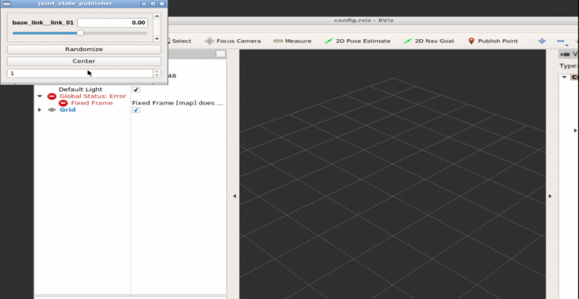Collapse right Views panel with arrow

[550, 197]
